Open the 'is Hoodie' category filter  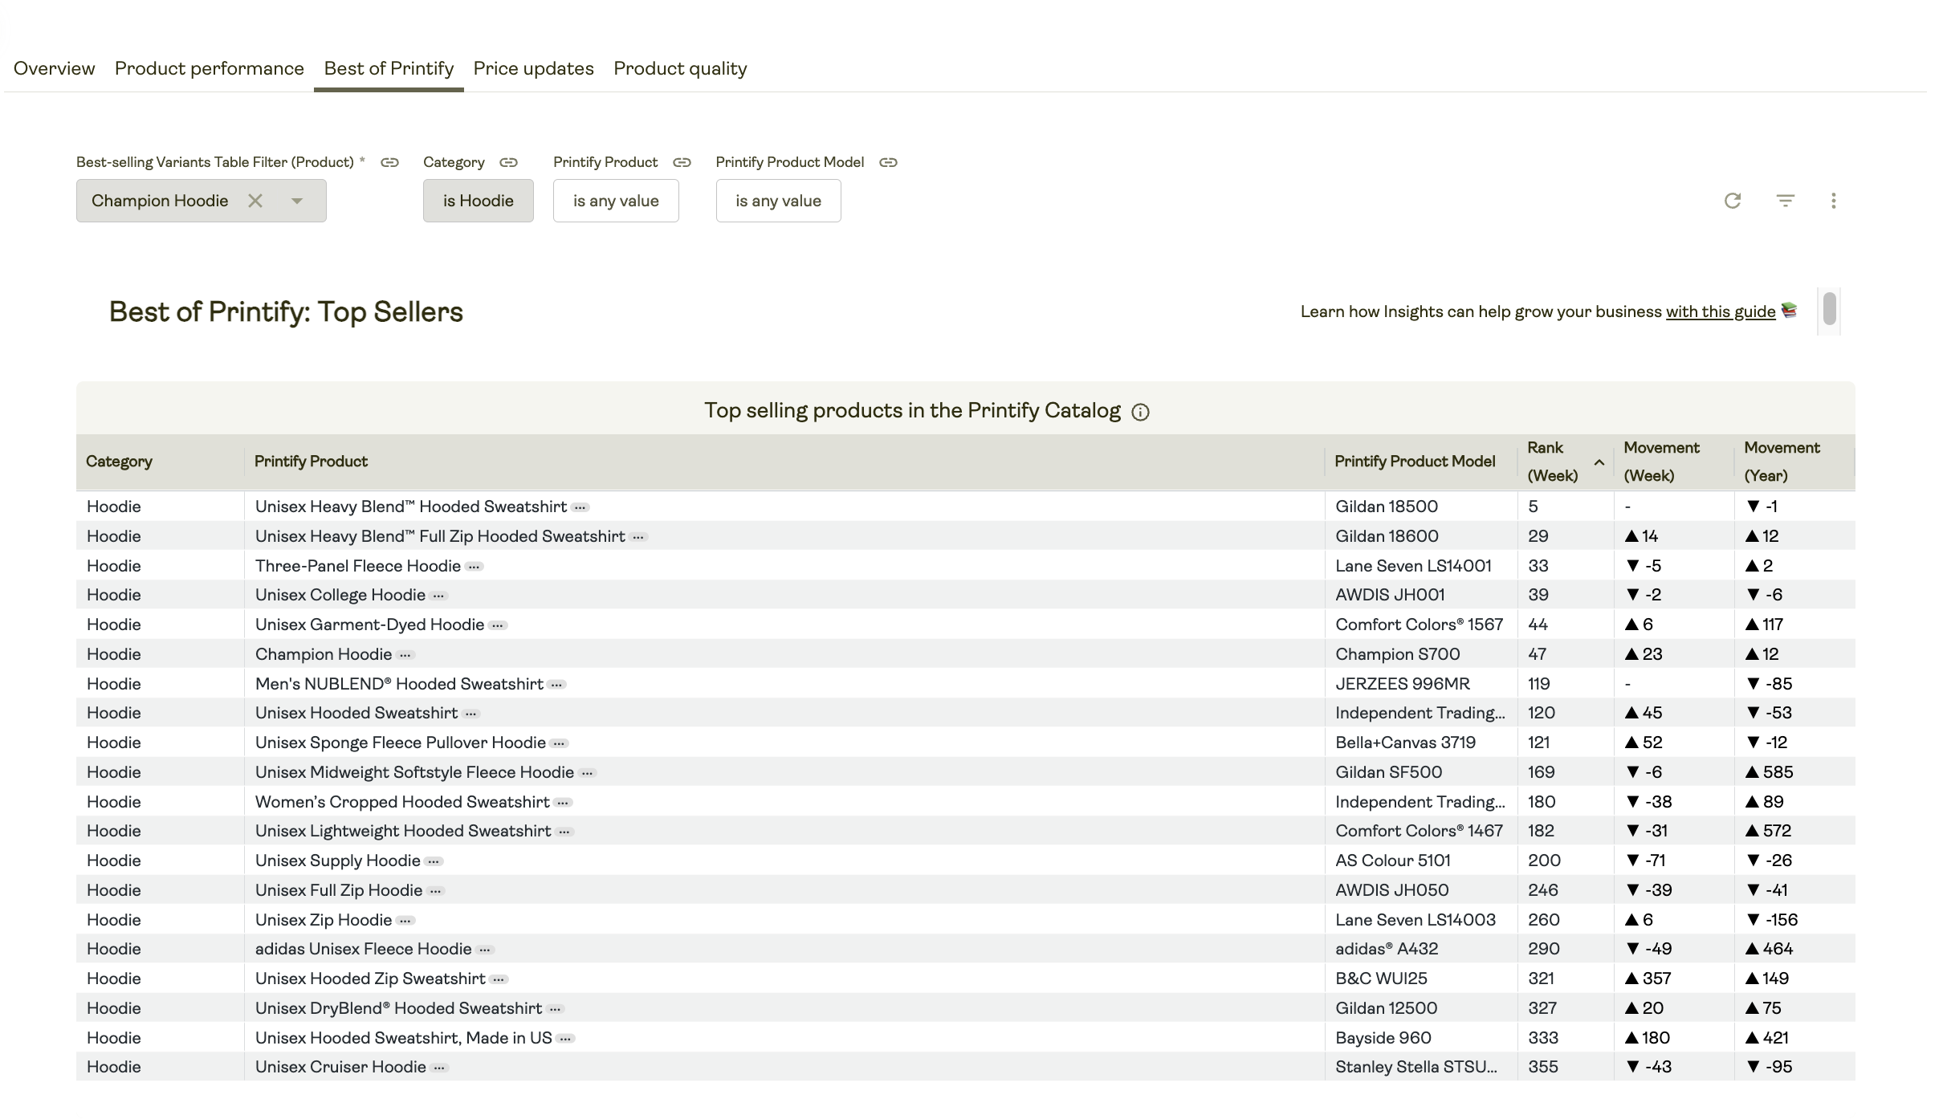479,201
